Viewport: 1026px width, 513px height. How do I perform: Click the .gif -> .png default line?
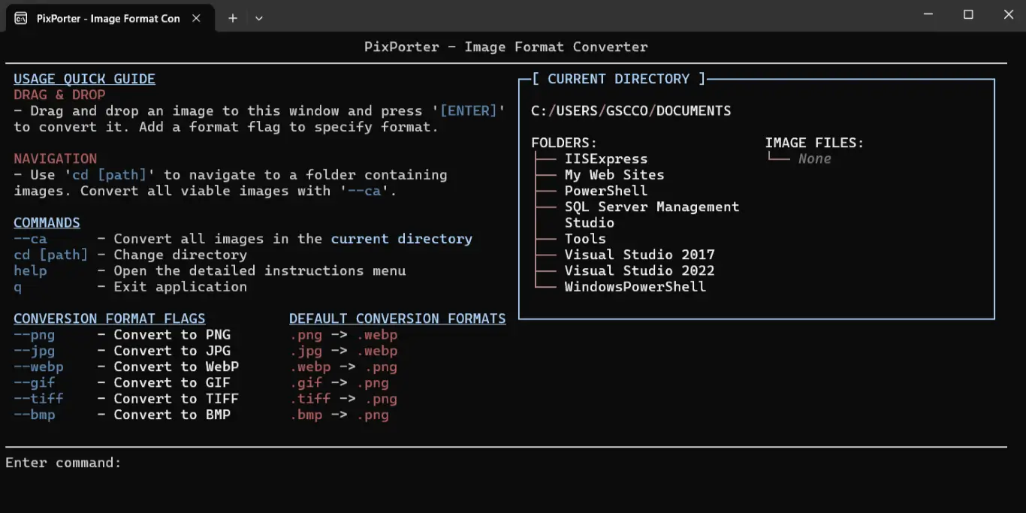tap(339, 382)
